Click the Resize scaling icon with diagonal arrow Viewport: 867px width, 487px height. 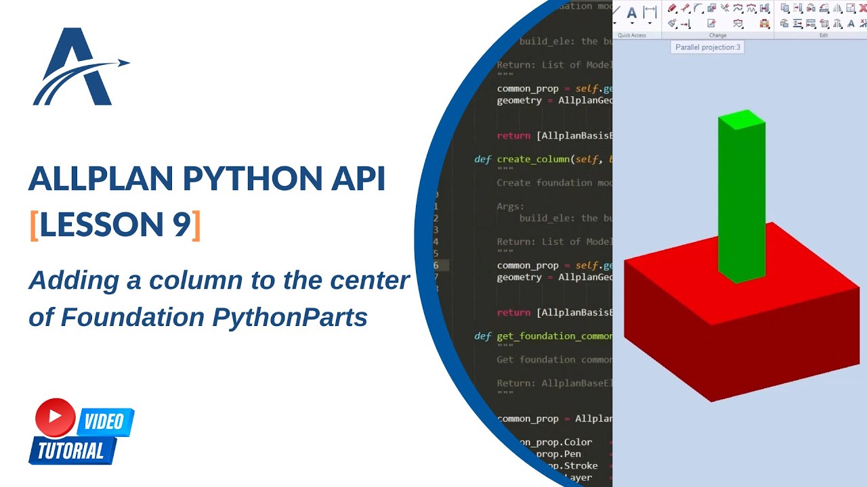[850, 8]
